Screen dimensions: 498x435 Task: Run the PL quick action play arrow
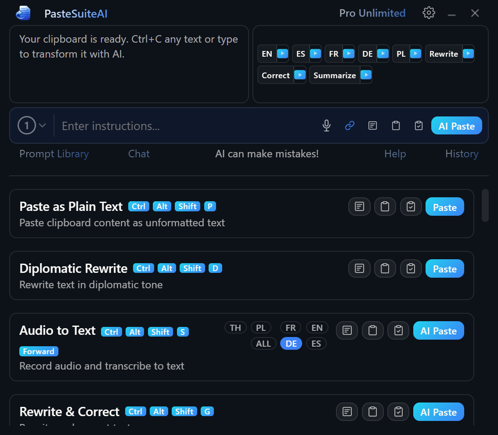point(415,53)
